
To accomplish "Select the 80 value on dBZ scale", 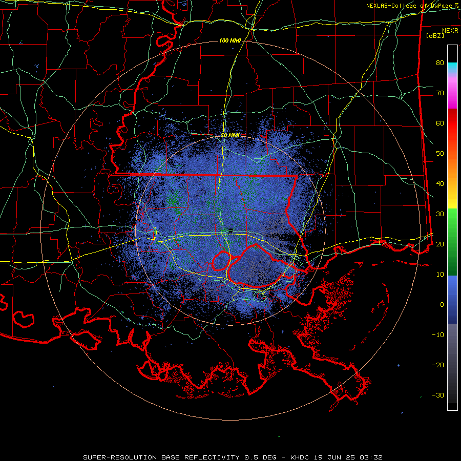I will (440, 62).
